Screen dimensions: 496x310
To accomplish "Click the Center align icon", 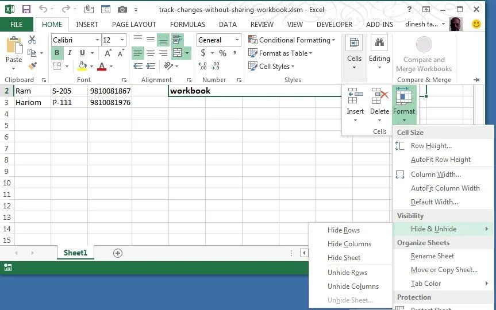I will (x=151, y=53).
